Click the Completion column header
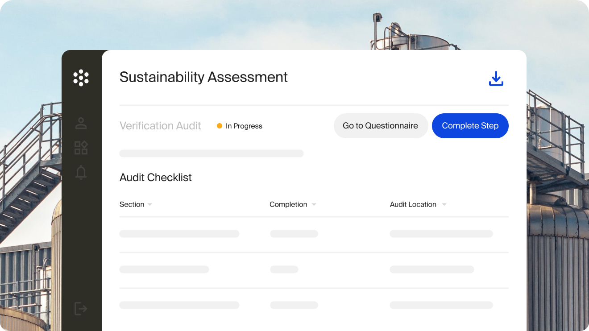 (x=288, y=204)
